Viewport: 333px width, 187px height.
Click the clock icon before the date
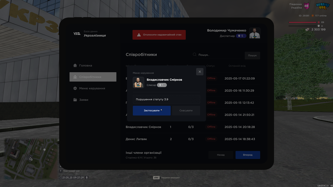point(61,178)
